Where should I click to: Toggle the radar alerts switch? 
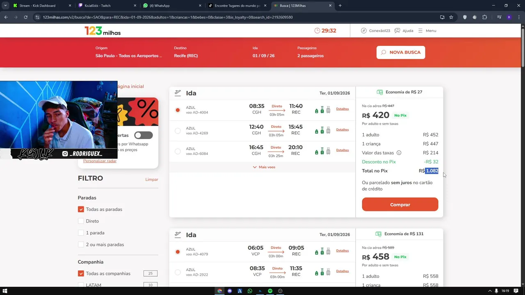144,135
